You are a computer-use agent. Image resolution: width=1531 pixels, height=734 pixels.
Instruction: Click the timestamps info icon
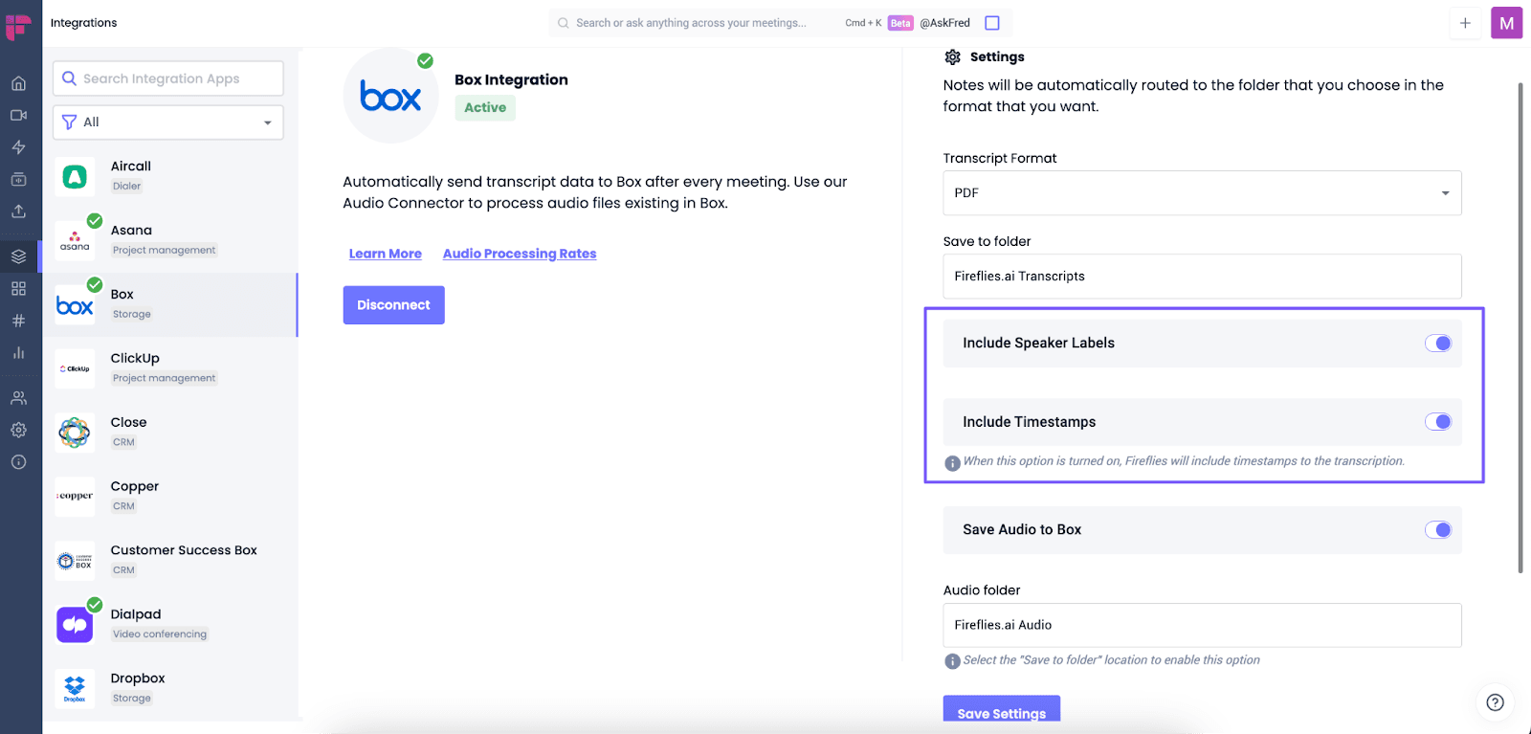(x=952, y=463)
